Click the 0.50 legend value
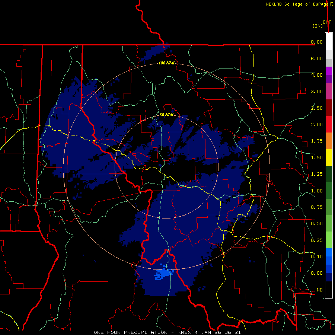The width and height of the screenshot is (335, 335). (317, 224)
